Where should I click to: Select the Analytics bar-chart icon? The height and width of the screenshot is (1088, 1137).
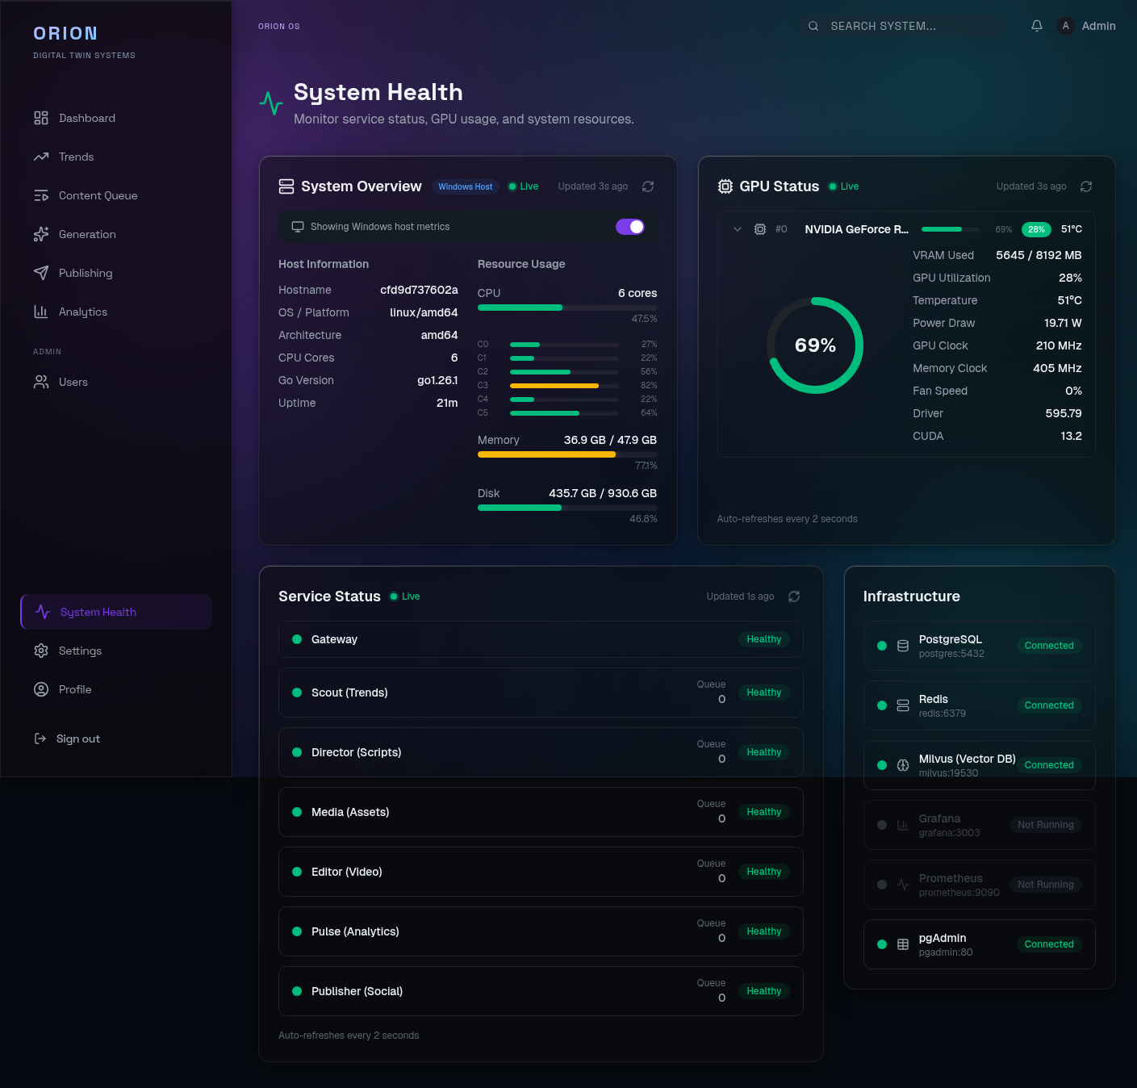42,312
